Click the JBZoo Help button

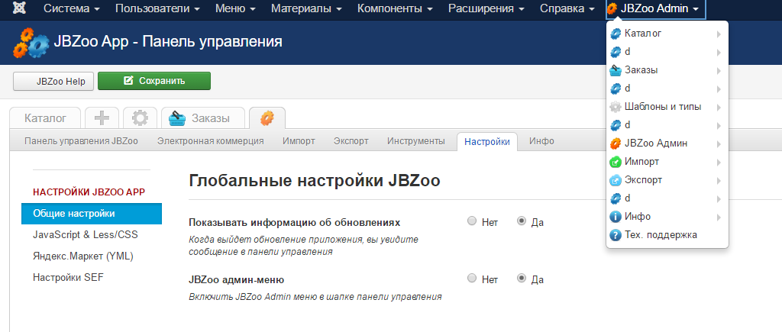53,81
